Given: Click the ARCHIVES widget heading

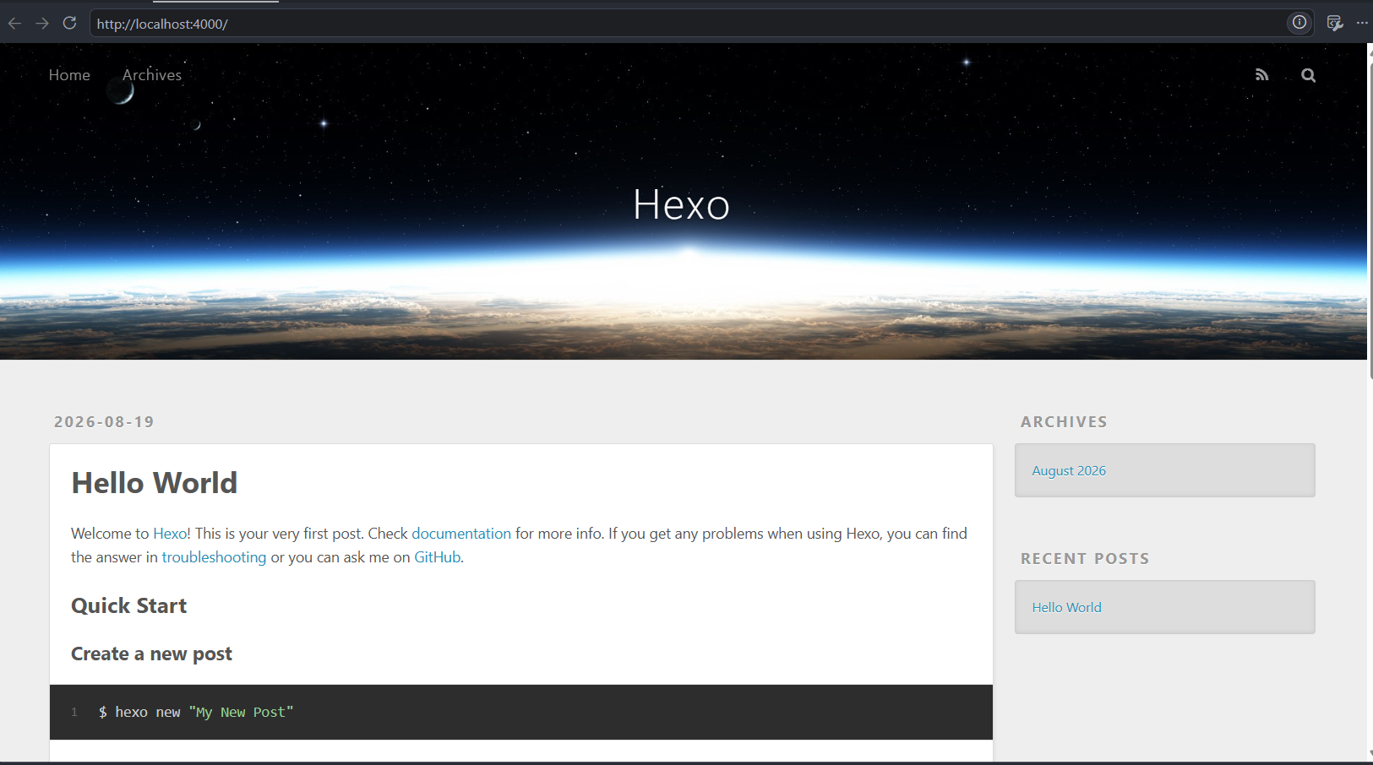Looking at the screenshot, I should coord(1064,422).
